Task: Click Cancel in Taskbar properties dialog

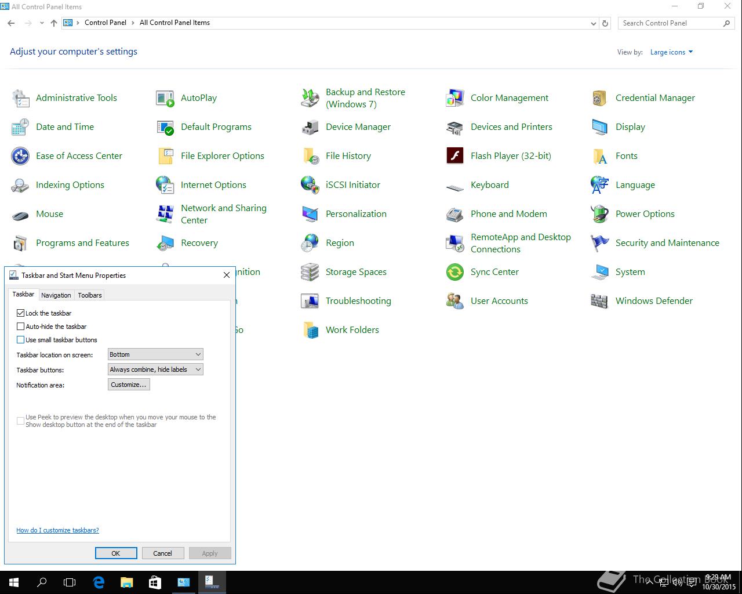Action: [162, 553]
